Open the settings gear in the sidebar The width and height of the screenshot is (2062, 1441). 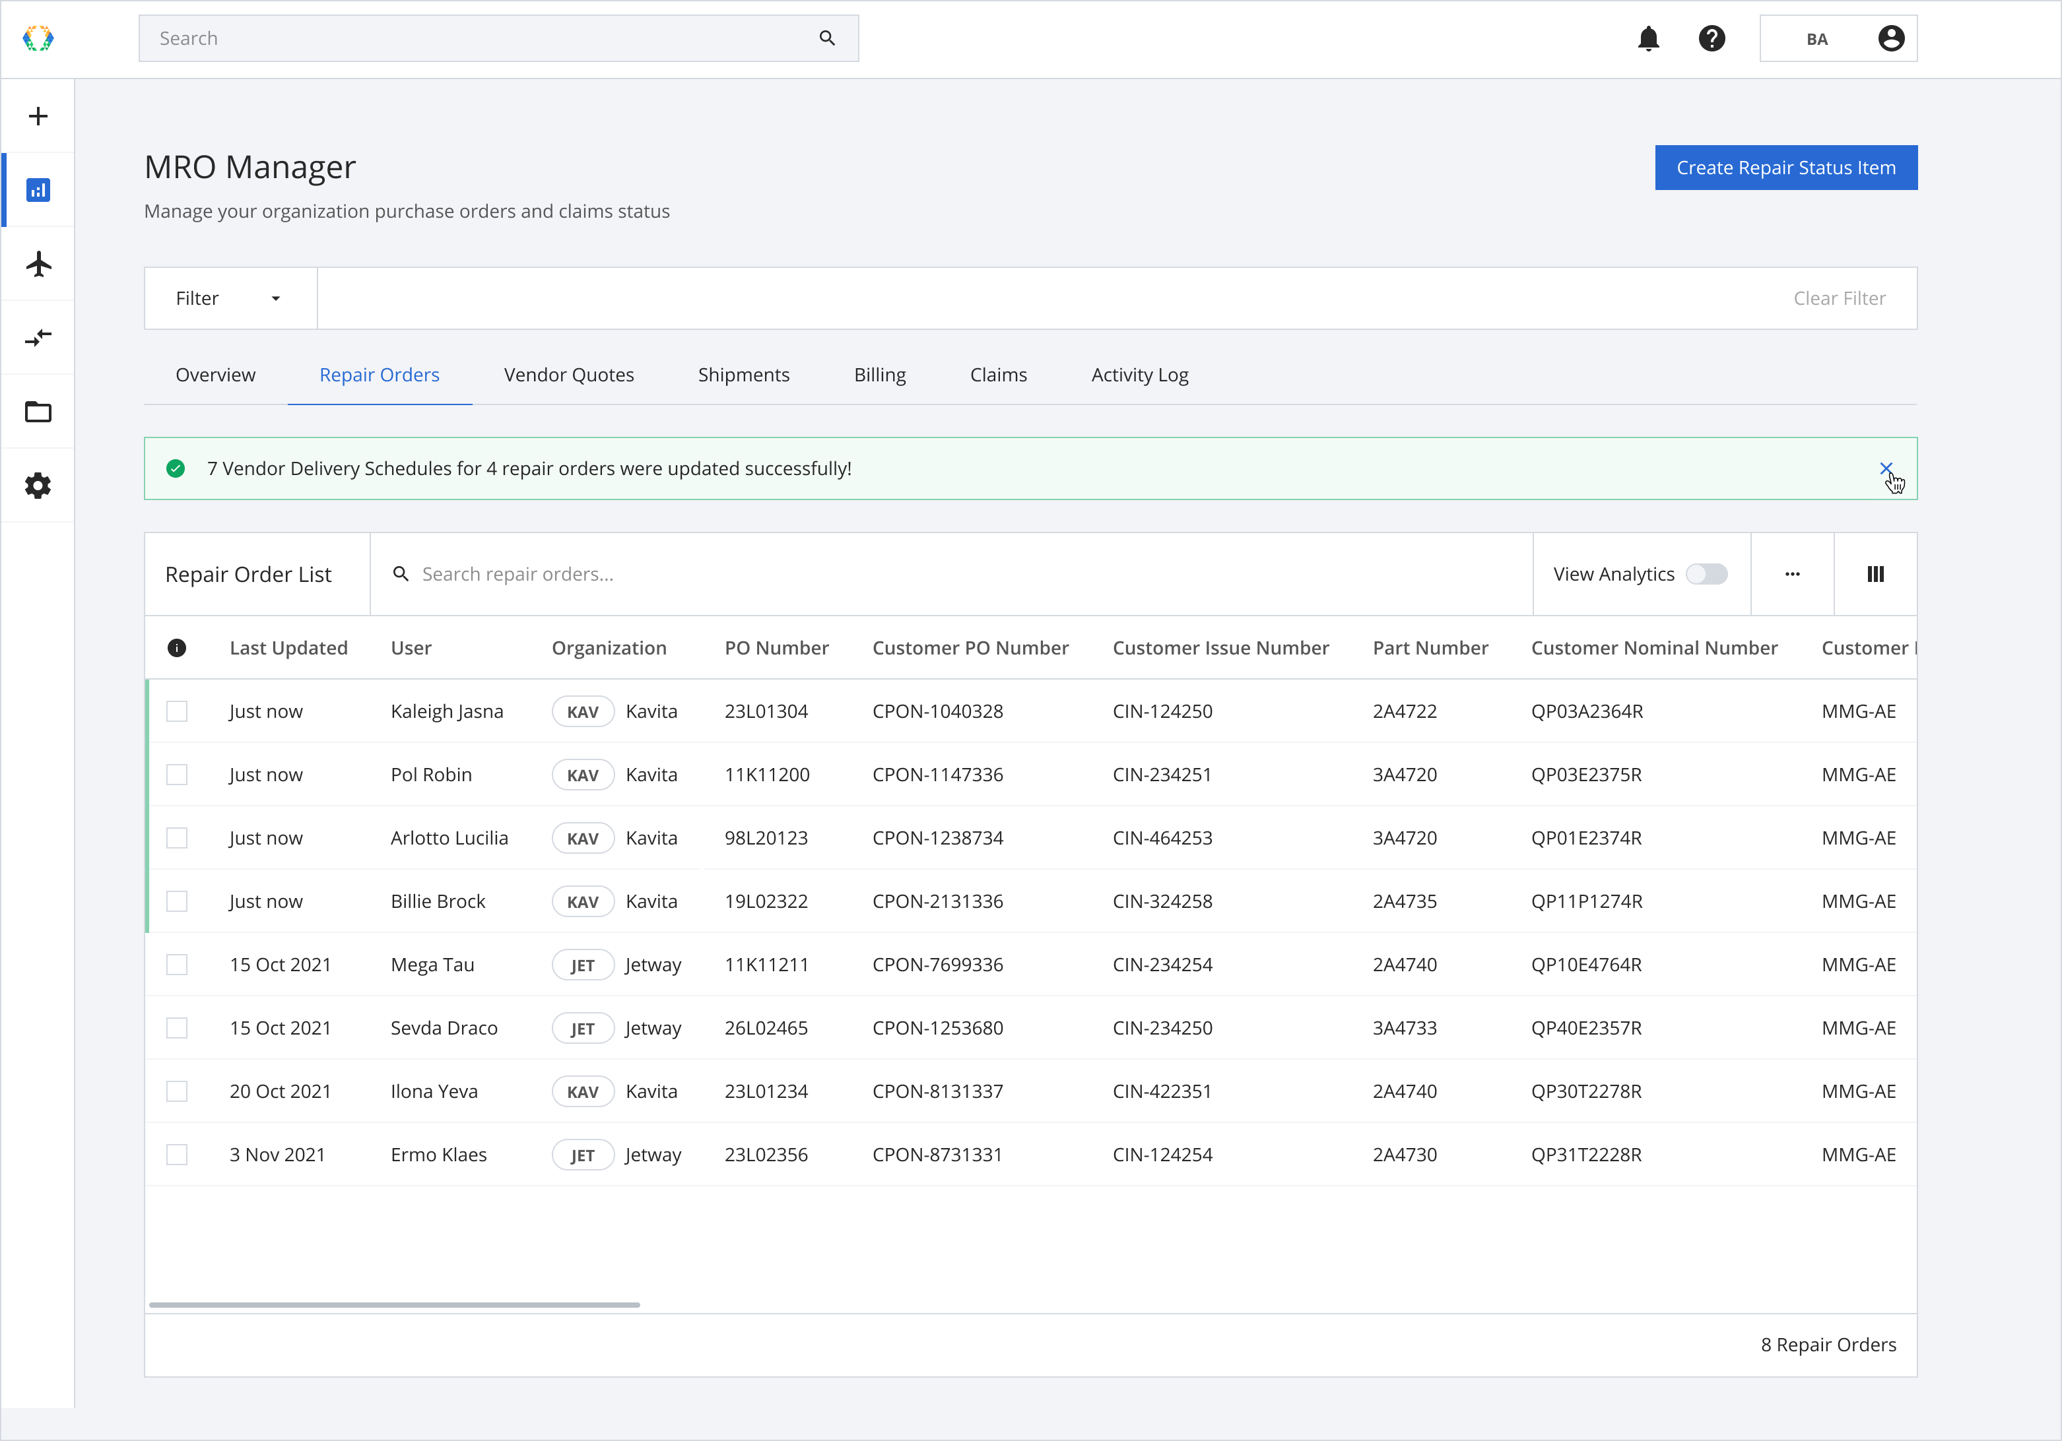pos(38,486)
